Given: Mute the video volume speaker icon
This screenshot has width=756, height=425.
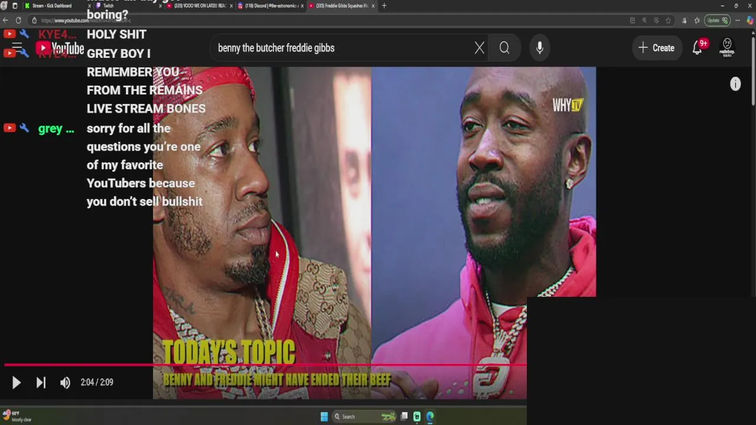Looking at the screenshot, I should (x=65, y=382).
